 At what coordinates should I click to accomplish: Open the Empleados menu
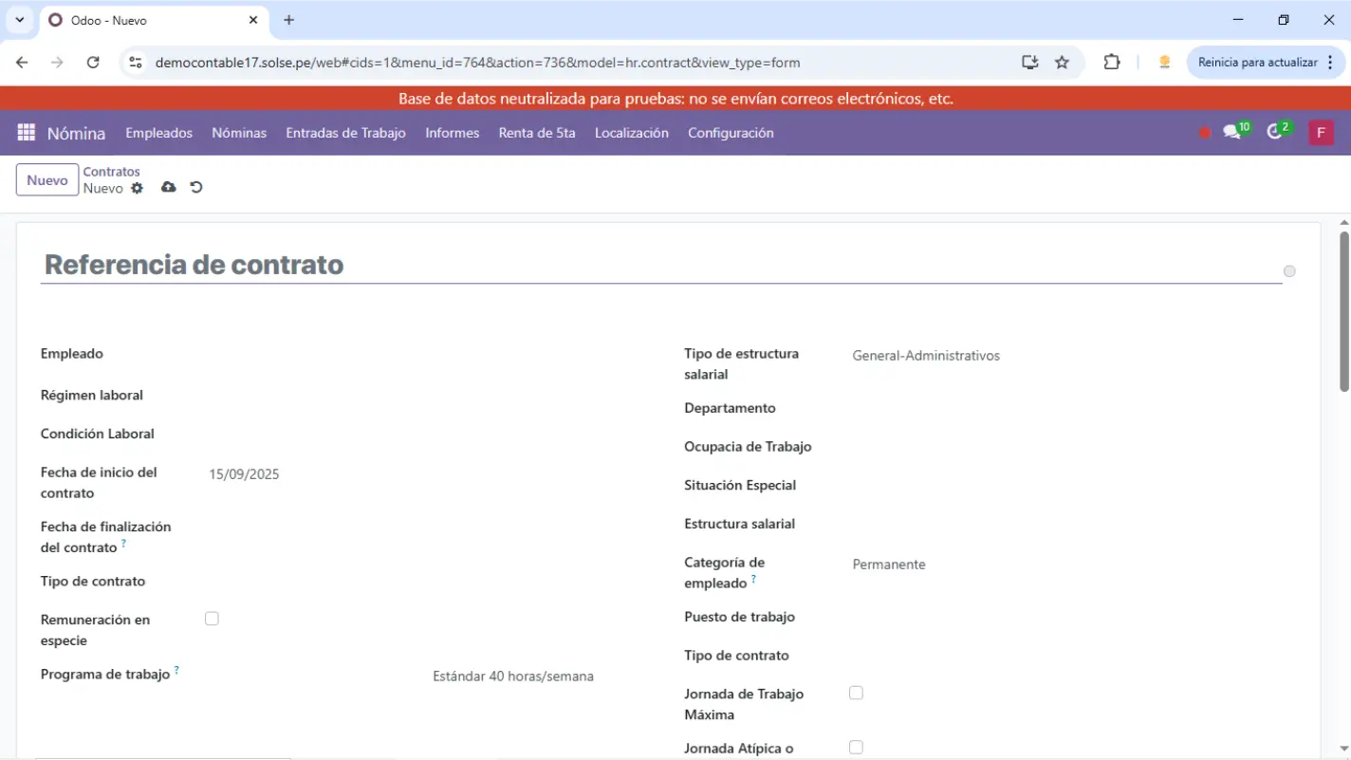pyautogui.click(x=158, y=133)
